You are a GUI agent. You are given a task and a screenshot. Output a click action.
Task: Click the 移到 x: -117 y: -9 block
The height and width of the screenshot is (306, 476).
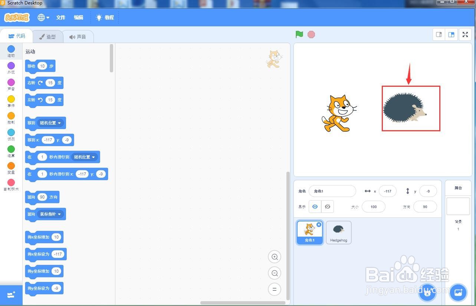tap(49, 140)
